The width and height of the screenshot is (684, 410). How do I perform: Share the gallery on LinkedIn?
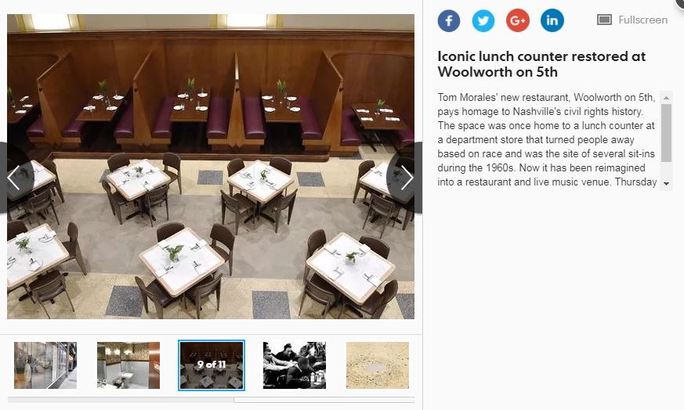coord(552,20)
